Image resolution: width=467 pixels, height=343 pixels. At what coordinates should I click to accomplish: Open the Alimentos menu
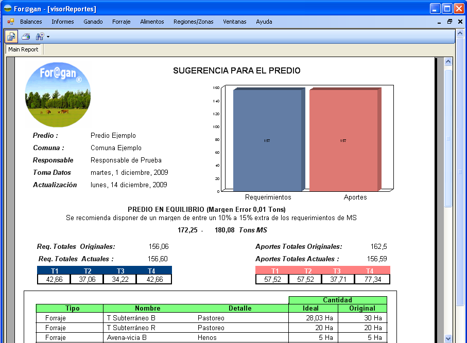coord(152,22)
